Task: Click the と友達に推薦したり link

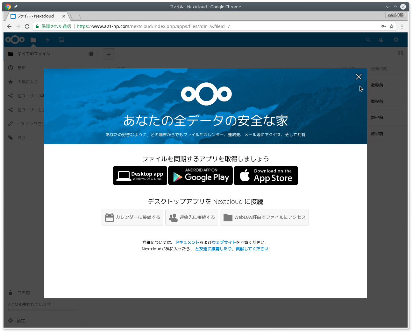Action: (213, 249)
